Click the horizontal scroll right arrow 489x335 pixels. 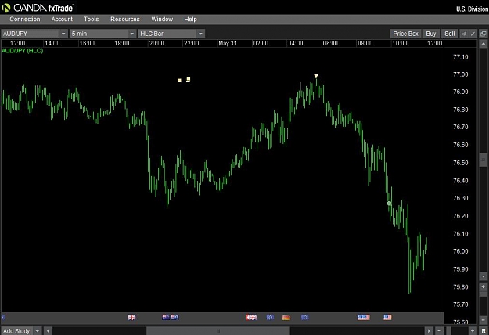pyautogui.click(x=429, y=330)
